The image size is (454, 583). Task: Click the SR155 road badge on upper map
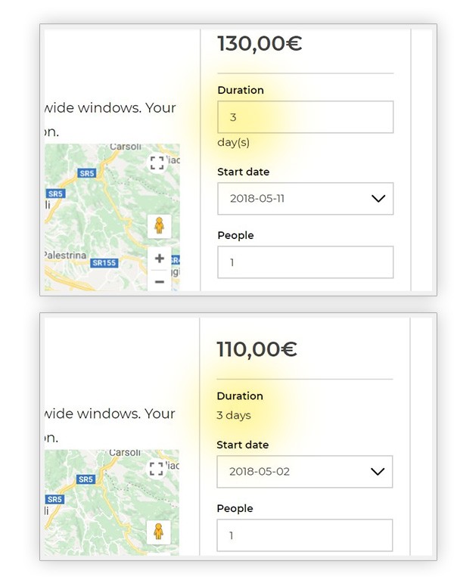tap(104, 263)
